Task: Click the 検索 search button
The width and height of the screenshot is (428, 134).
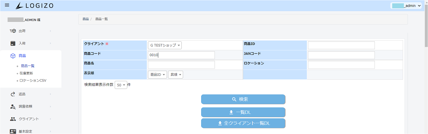Action: point(243,99)
